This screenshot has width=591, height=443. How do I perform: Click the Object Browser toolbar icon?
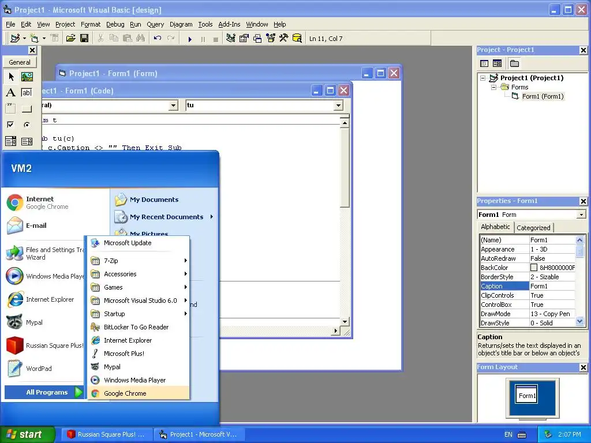(271, 38)
